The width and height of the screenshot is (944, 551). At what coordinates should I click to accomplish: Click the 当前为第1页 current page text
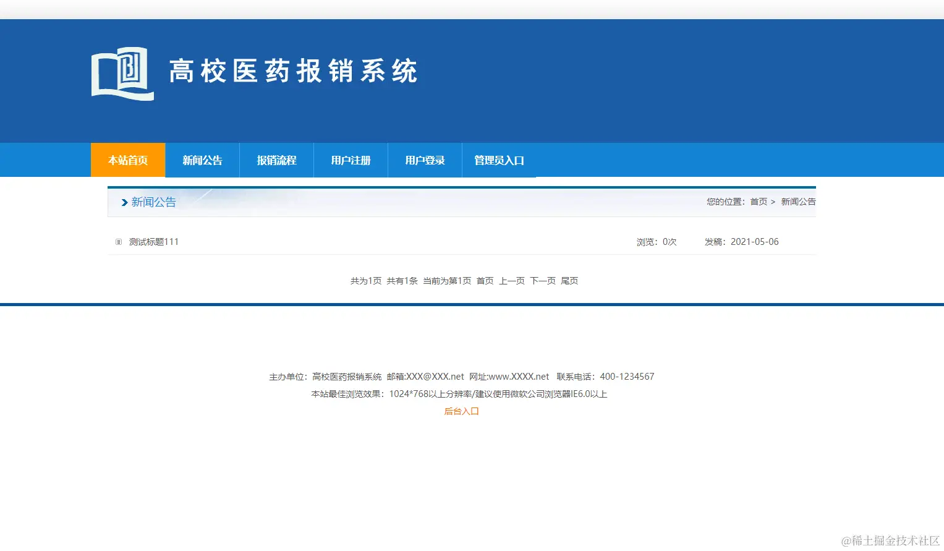(447, 281)
